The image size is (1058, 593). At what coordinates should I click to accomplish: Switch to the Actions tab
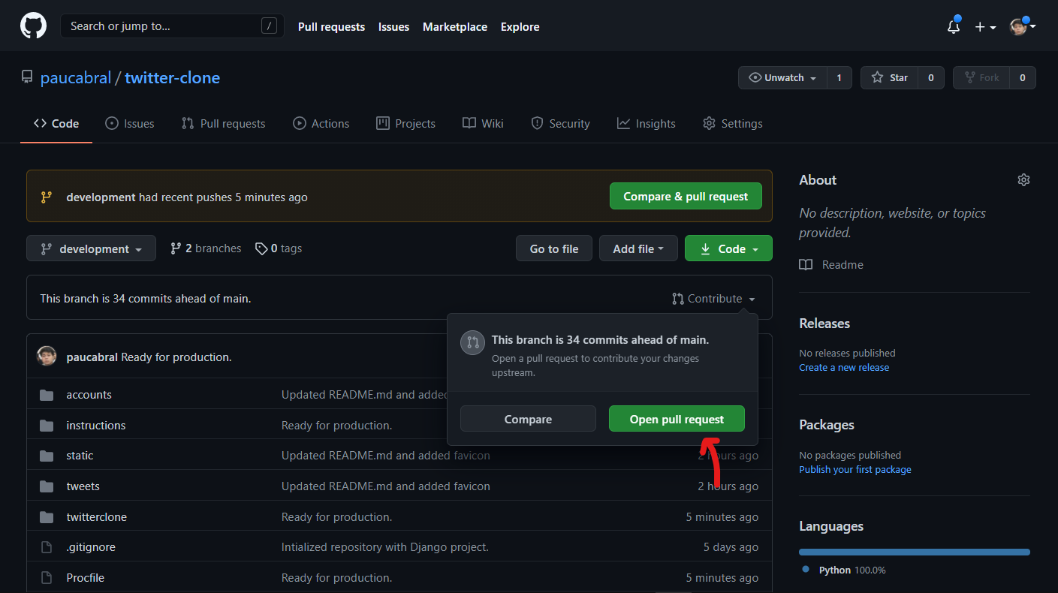(x=321, y=124)
